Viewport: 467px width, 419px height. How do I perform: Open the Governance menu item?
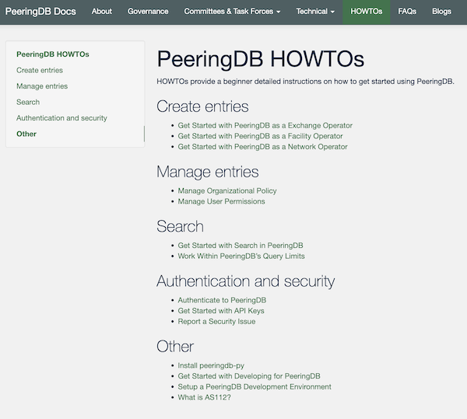148,12
